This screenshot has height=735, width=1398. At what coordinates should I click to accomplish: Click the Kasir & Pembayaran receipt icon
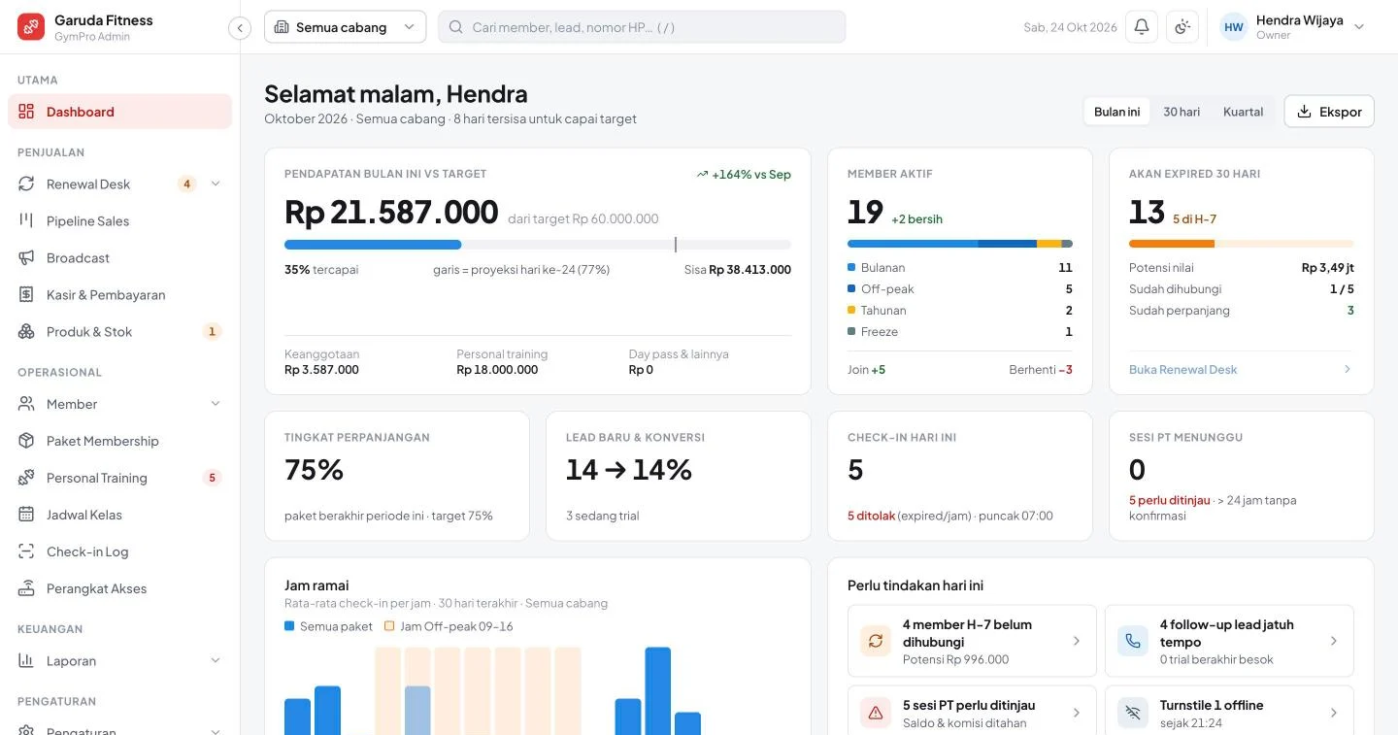click(x=26, y=295)
